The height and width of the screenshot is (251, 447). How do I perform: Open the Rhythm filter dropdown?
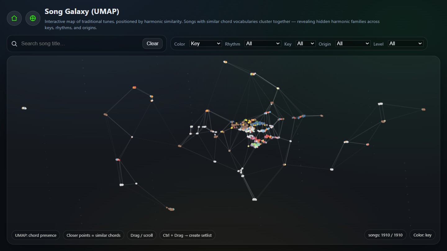(x=263, y=43)
